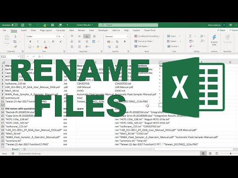Toggle the highlighted Bottom Align button
Viewport: 238px width, 178px height.
(87, 37)
